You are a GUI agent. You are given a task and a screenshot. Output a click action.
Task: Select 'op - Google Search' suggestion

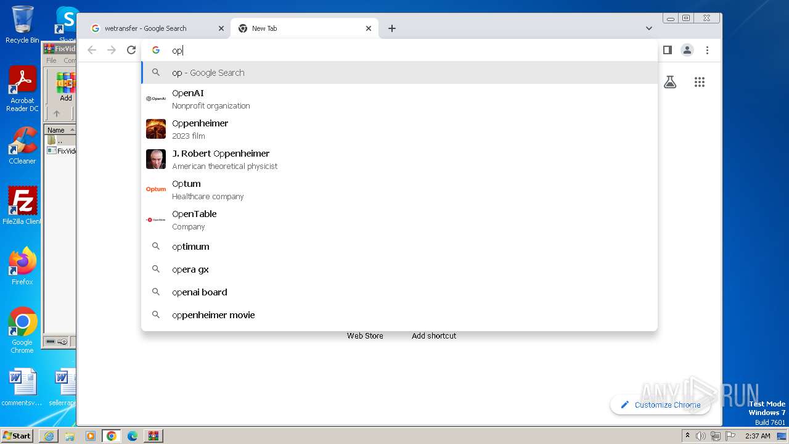(x=399, y=73)
